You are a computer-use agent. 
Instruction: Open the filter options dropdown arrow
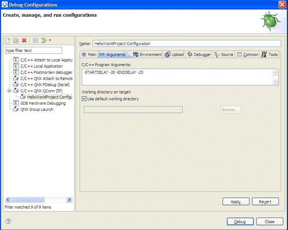click(x=50, y=40)
